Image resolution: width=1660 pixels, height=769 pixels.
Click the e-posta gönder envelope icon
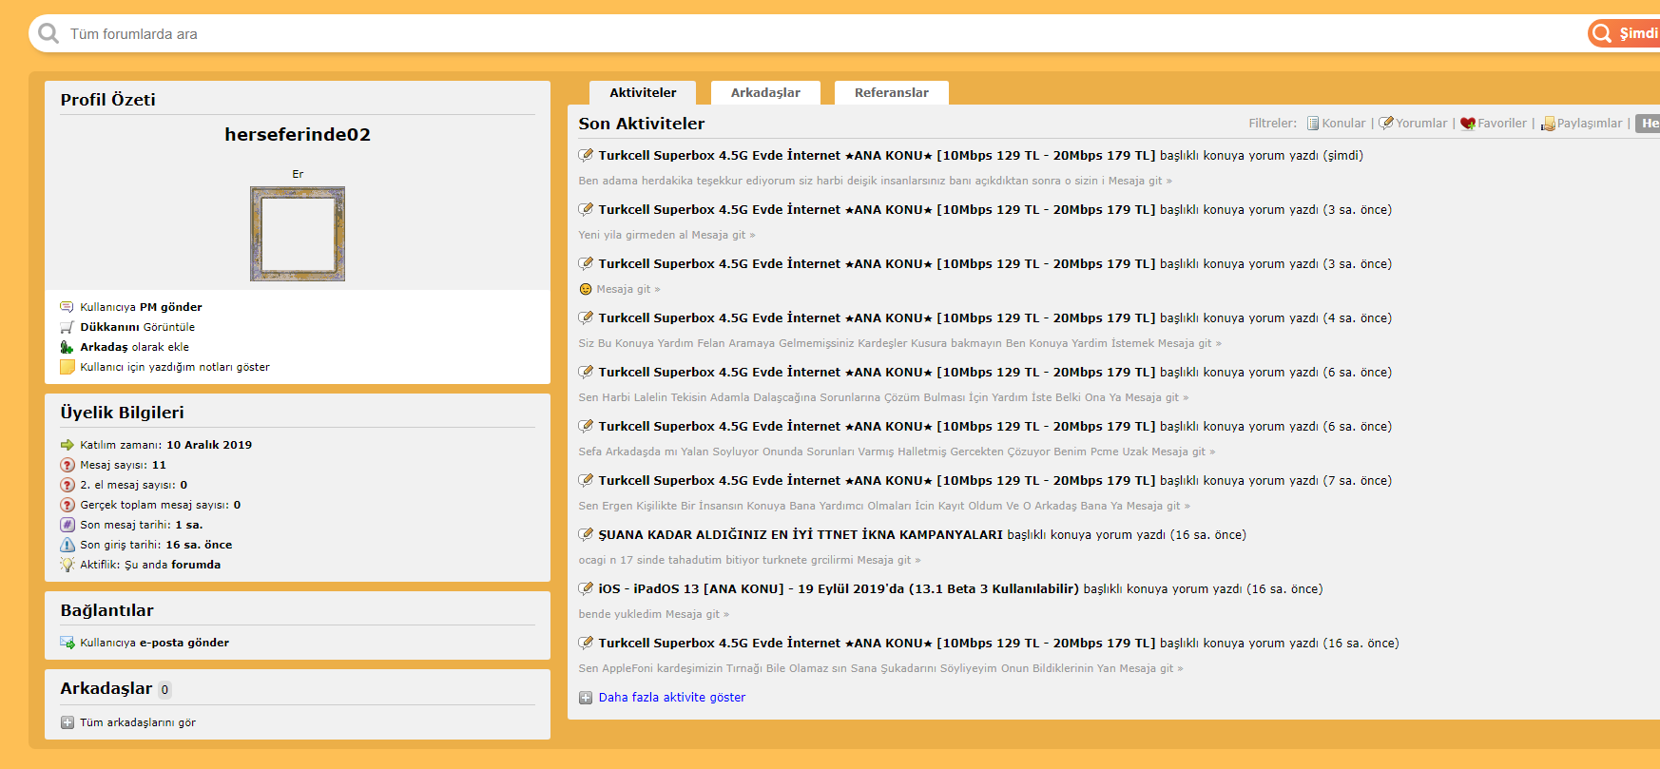(x=67, y=643)
